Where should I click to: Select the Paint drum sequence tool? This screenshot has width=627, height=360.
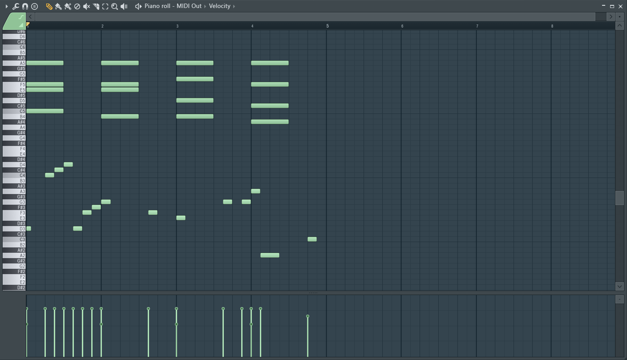point(68,6)
